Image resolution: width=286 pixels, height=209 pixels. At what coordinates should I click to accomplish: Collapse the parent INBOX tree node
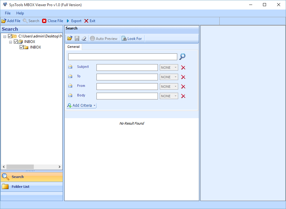point(10,42)
